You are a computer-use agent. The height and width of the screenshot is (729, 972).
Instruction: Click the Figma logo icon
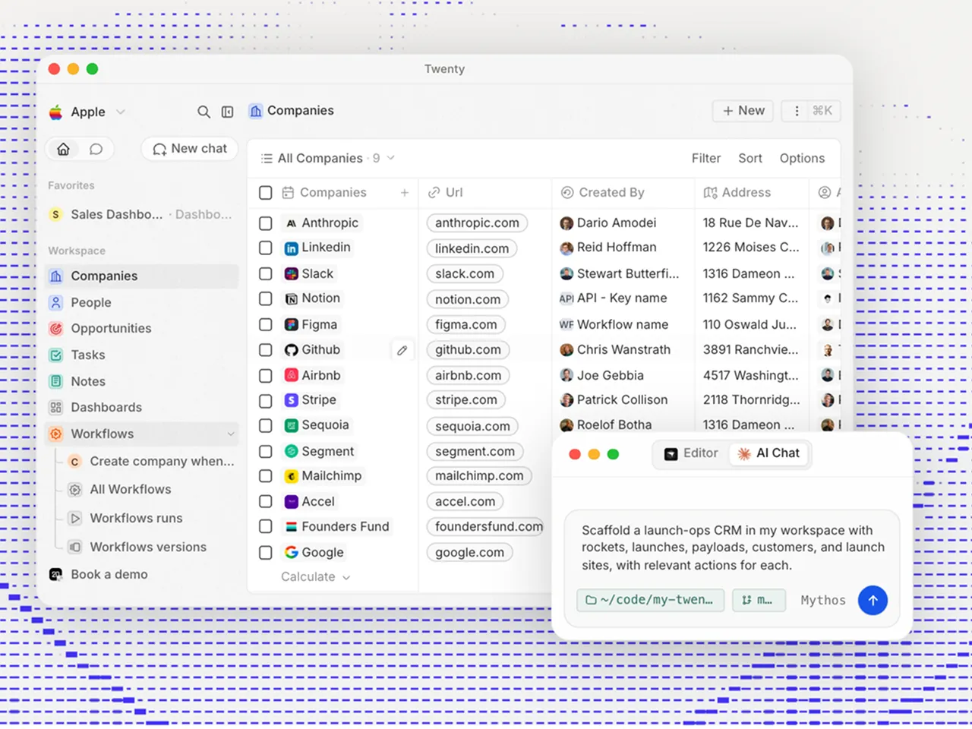point(291,325)
